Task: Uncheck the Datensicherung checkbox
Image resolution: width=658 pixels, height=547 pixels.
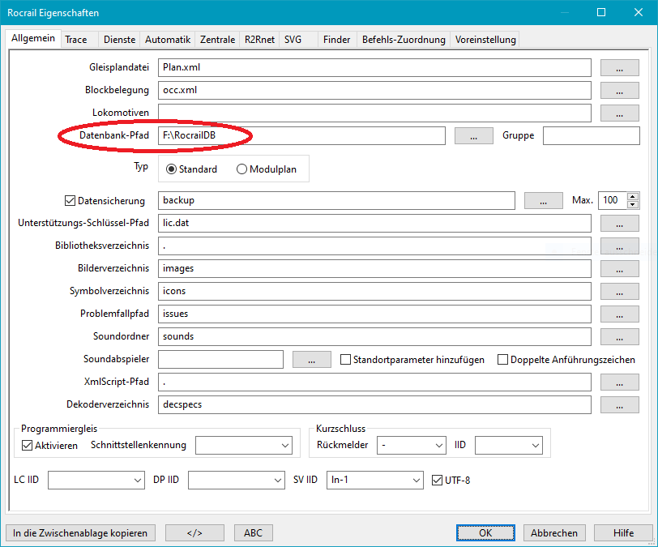Action: (69, 200)
